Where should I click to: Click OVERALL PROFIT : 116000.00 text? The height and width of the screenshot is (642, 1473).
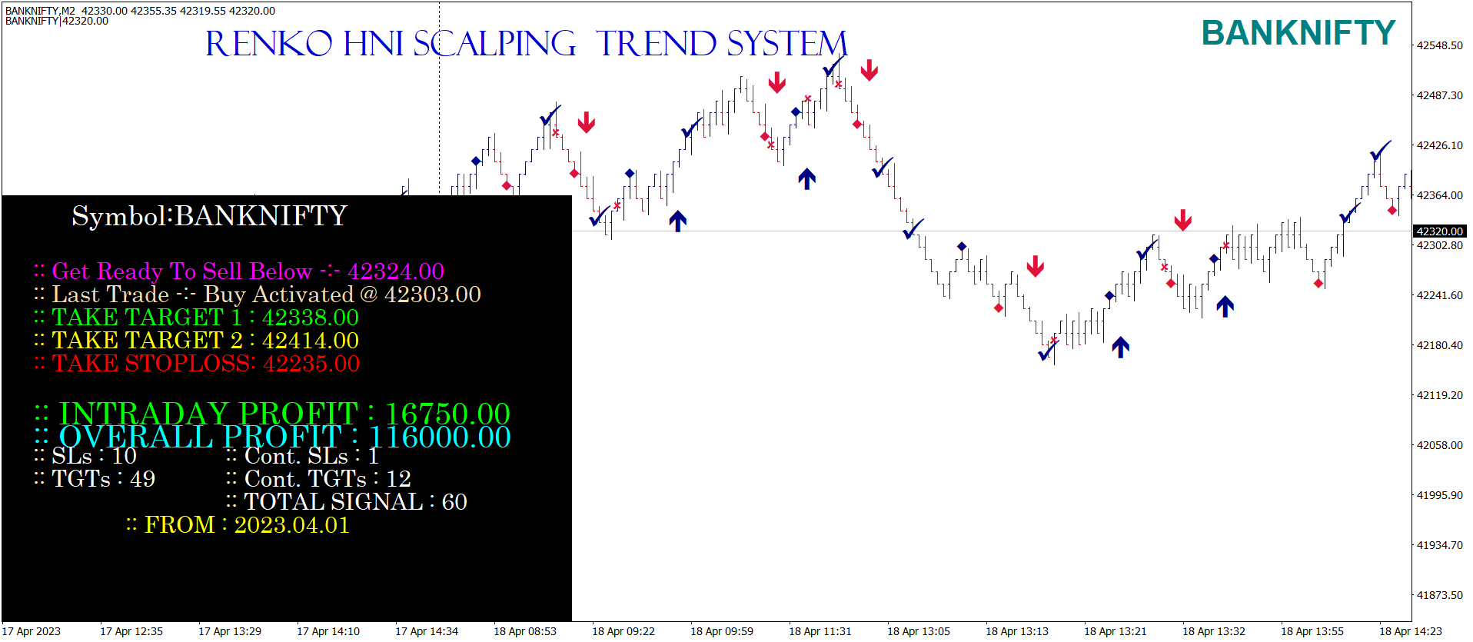pyautogui.click(x=272, y=437)
